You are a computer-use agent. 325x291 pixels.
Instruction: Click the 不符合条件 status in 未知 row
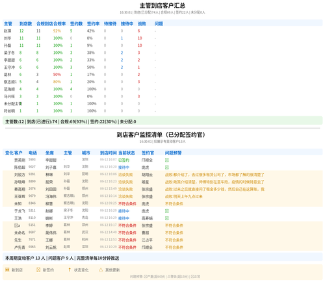[127, 204]
